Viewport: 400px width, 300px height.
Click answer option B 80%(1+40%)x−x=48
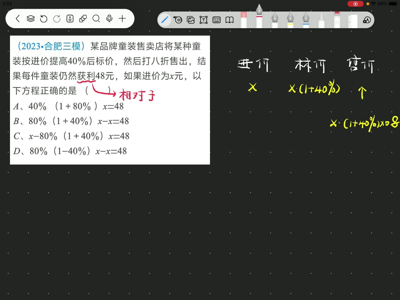click(71, 121)
